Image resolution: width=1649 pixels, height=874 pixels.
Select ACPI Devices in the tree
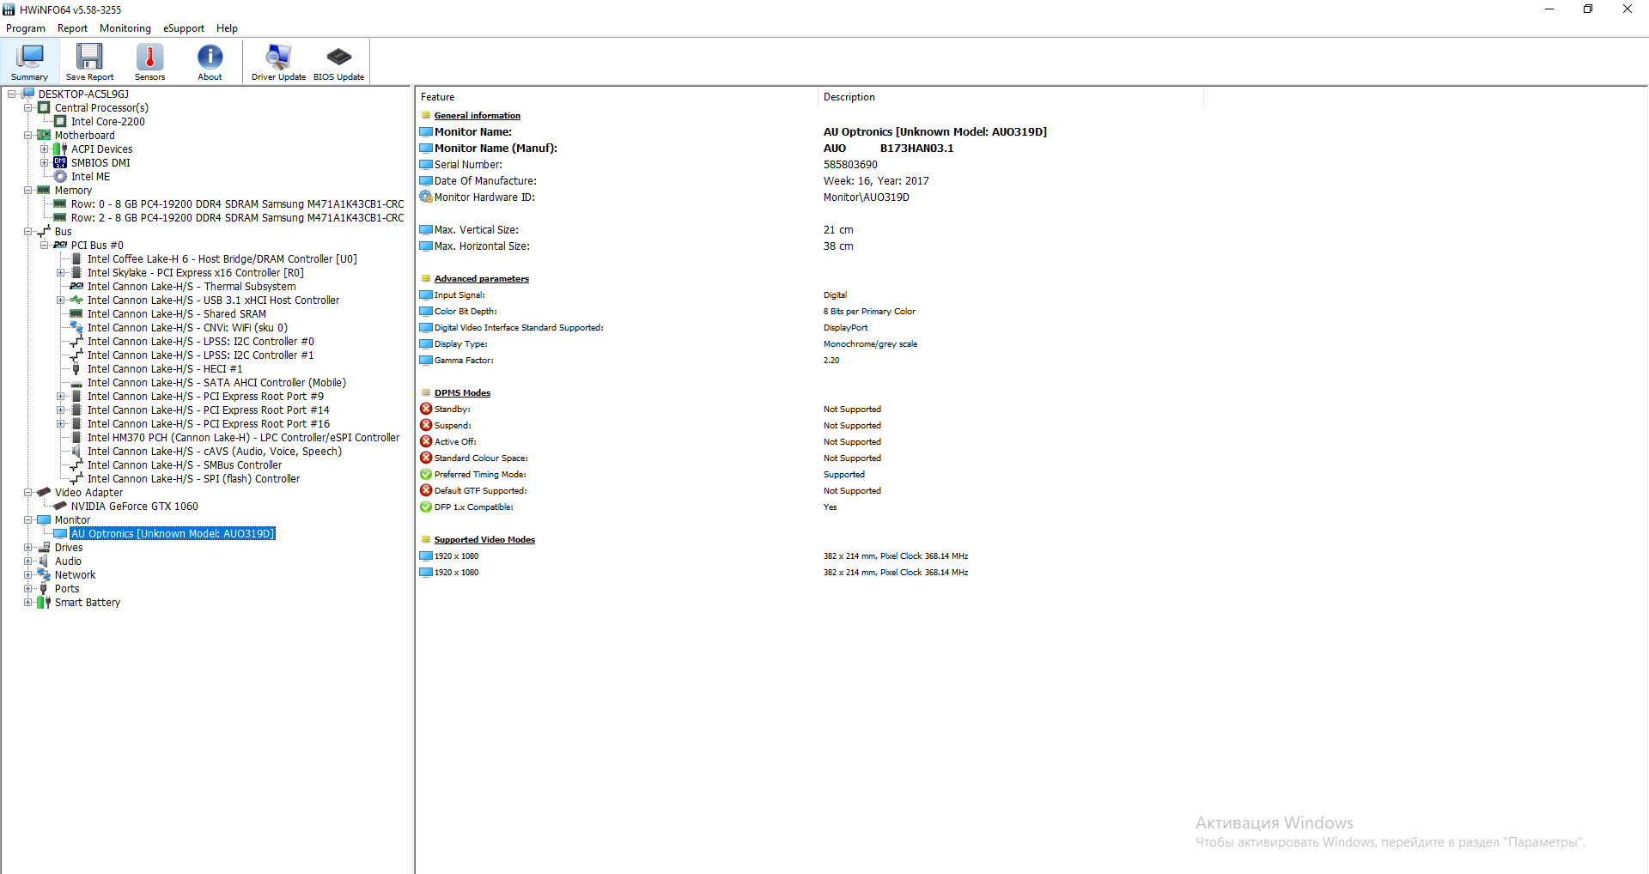101,149
